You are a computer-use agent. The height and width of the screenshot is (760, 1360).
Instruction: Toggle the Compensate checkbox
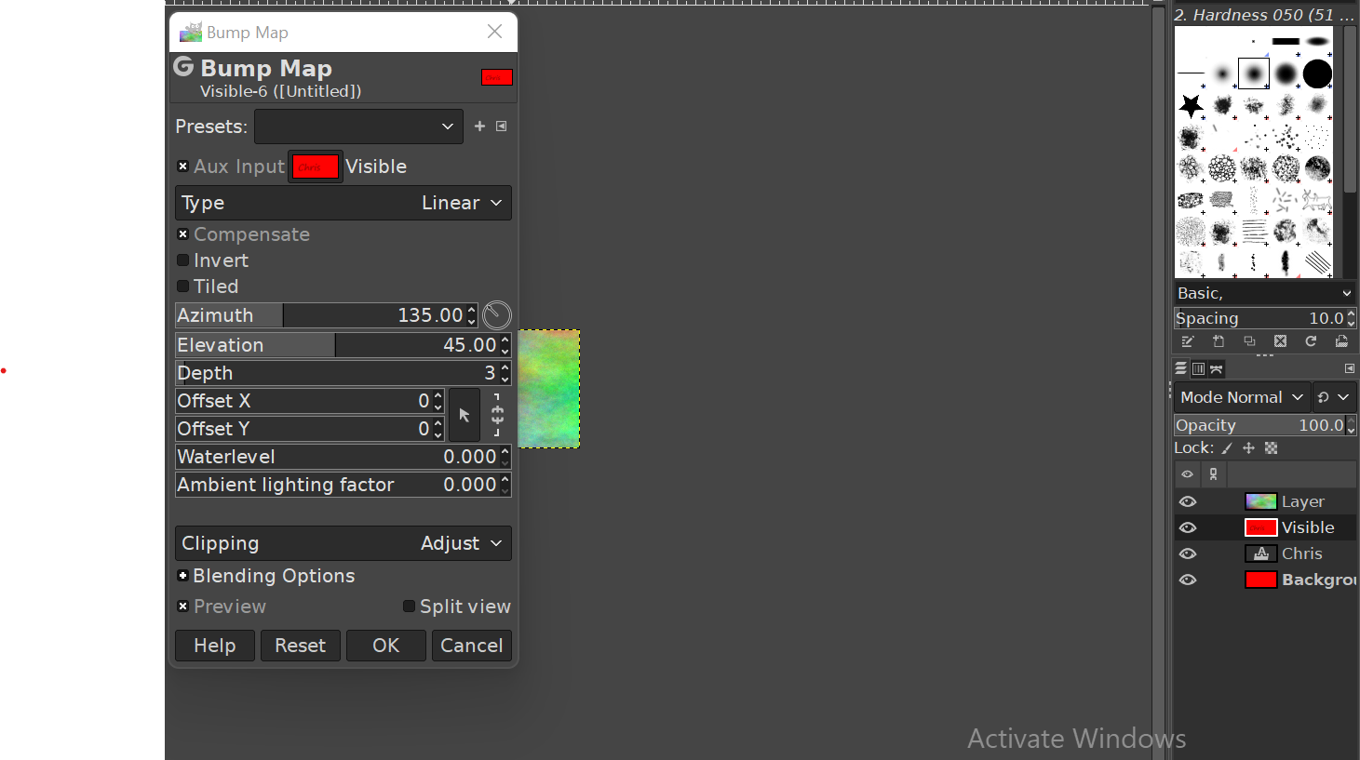point(182,234)
